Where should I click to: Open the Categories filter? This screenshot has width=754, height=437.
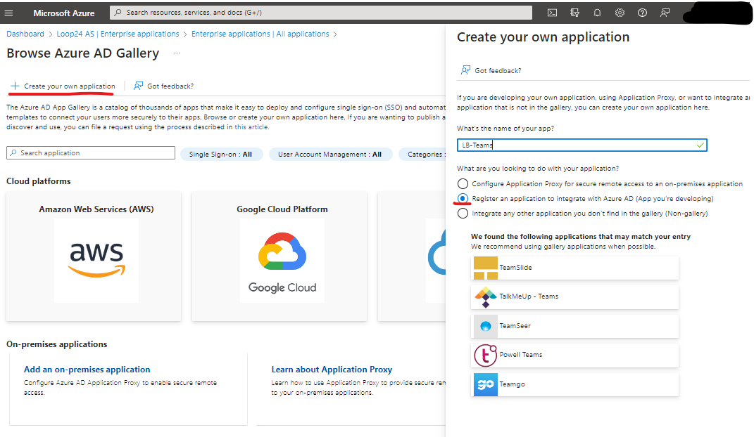[x=423, y=155]
